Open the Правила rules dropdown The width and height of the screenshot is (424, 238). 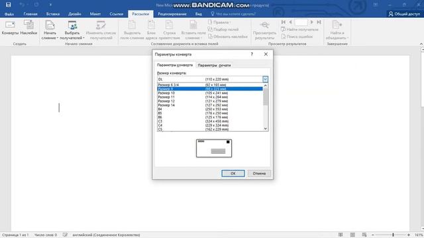(x=219, y=22)
